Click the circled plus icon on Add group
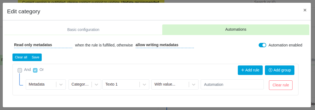 [x=270, y=70]
